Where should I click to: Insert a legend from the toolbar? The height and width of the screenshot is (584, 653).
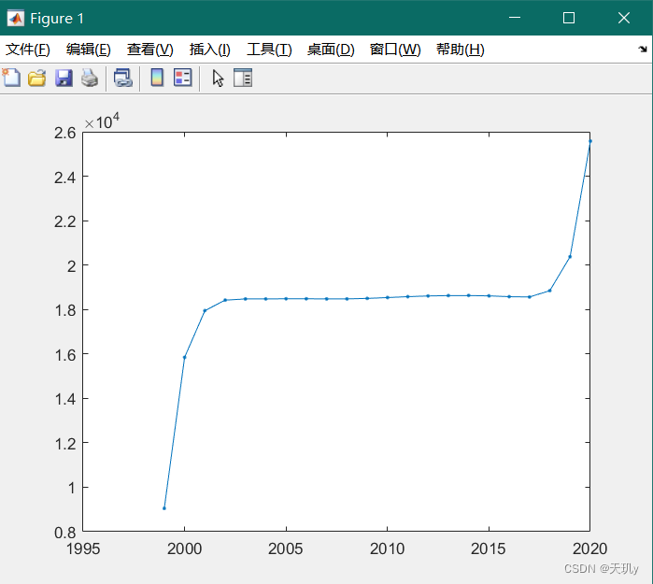183,78
